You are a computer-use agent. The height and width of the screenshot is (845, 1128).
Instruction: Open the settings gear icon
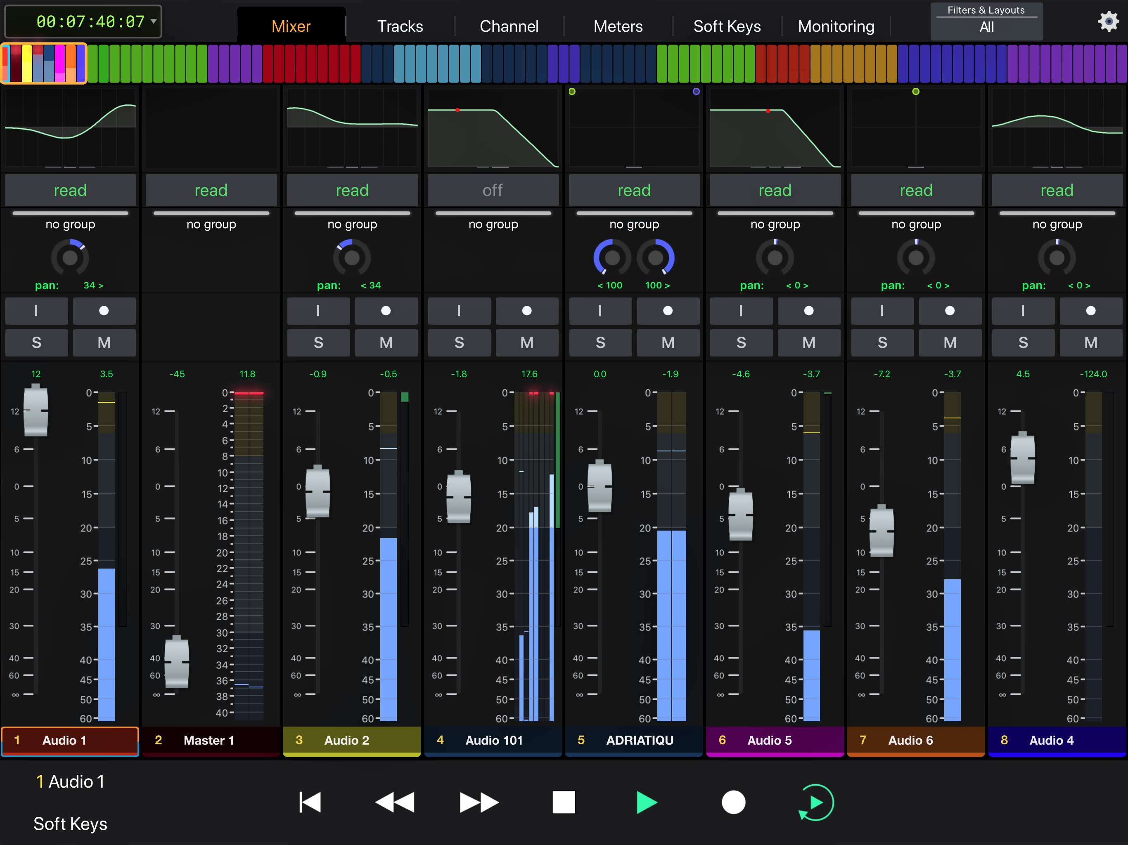click(1108, 21)
